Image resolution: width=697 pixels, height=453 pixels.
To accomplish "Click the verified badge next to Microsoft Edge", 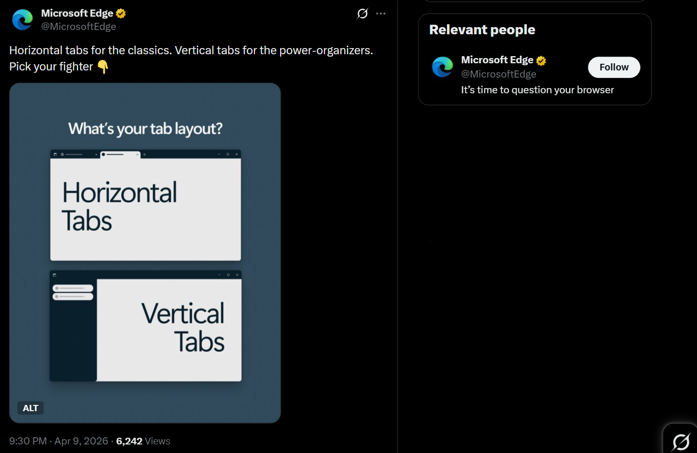I will pyautogui.click(x=120, y=13).
